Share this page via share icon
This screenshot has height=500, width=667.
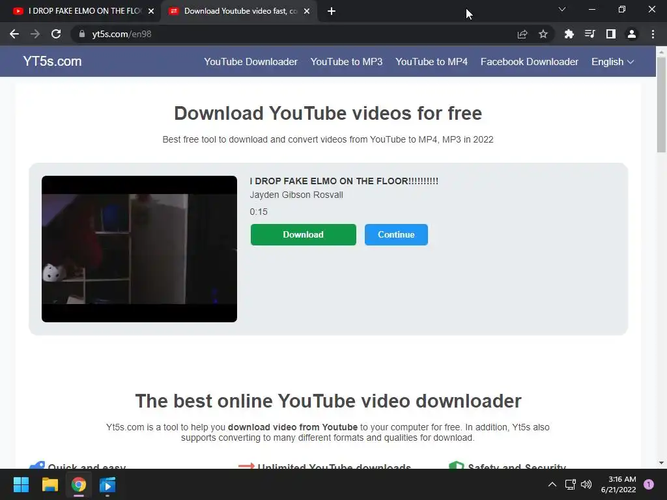coord(522,34)
